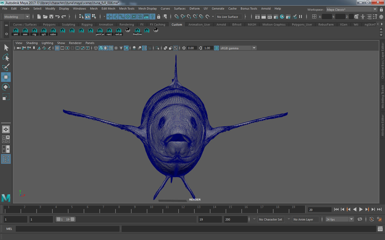
Task: Expand shelf tabs menu via lines icon
Action: [6, 25]
